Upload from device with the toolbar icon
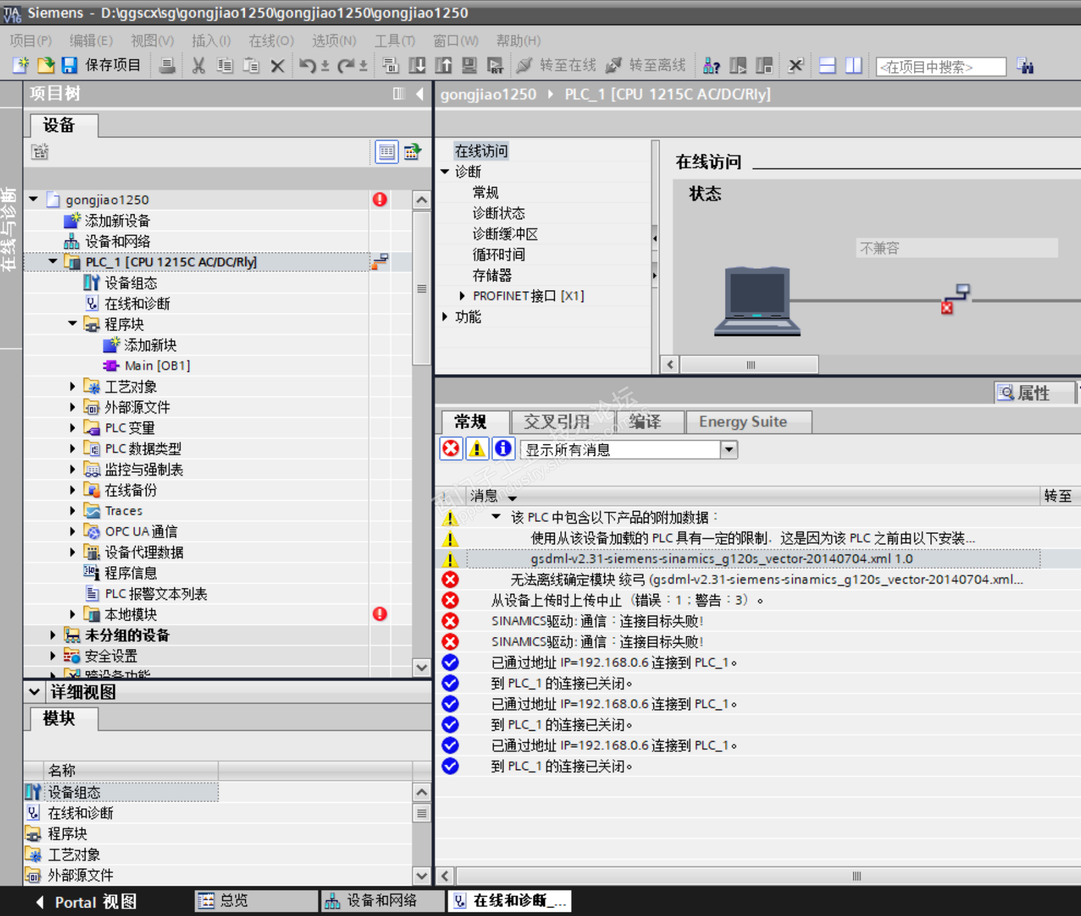The image size is (1081, 916). [x=443, y=65]
